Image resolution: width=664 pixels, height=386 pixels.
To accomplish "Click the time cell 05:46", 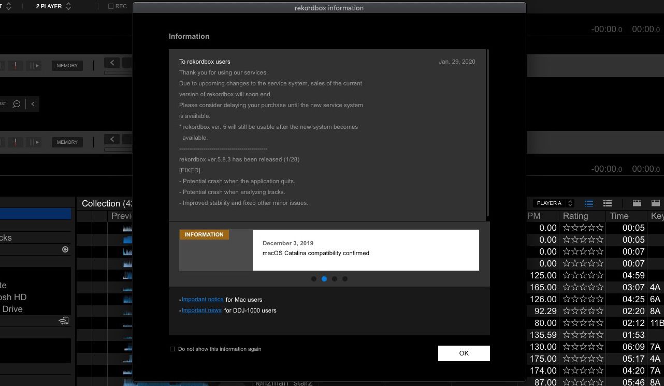I will click(x=633, y=382).
